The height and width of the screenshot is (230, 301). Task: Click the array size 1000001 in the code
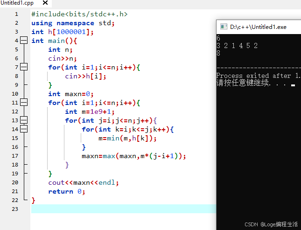pyautogui.click(x=71, y=32)
